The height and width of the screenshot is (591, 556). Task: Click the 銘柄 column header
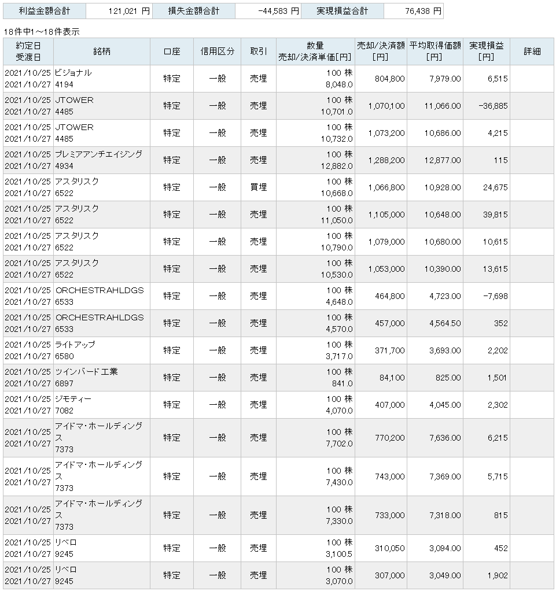102,51
